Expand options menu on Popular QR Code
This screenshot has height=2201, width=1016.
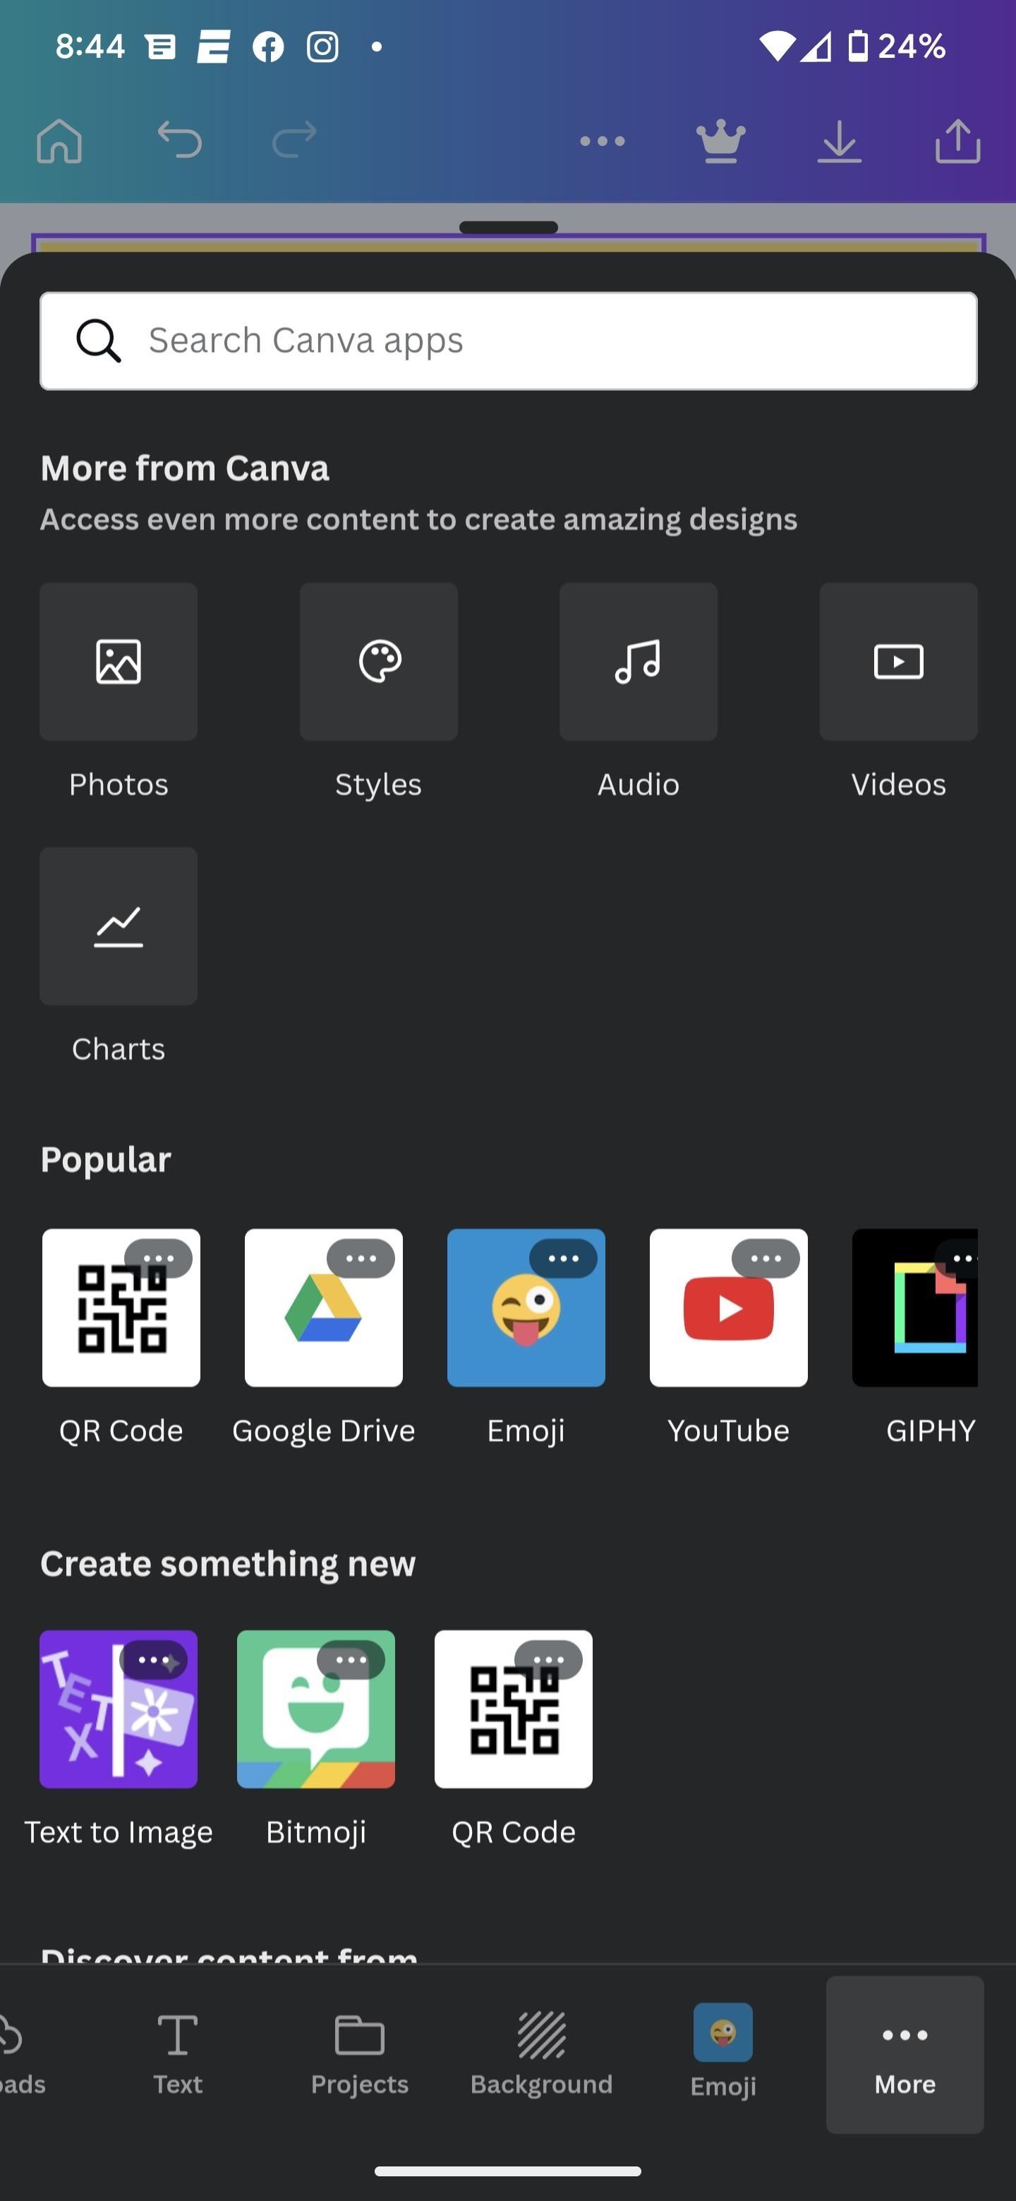pyautogui.click(x=158, y=1259)
